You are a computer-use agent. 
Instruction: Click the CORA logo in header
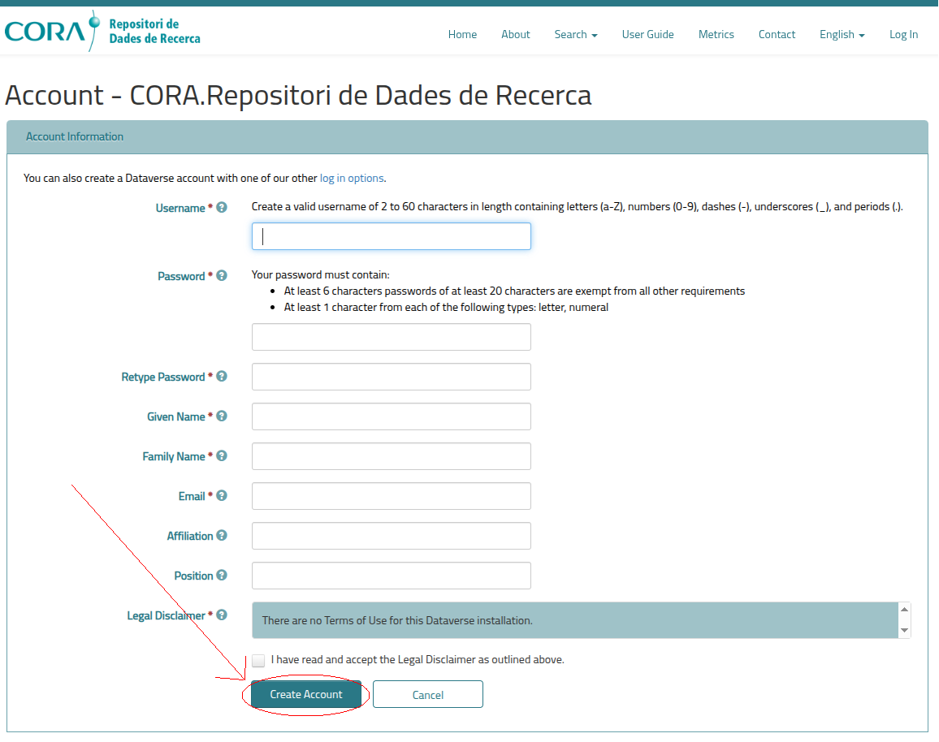(x=102, y=31)
